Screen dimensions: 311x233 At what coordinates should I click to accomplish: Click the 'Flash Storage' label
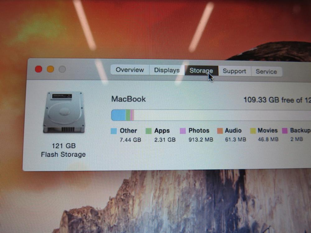pyautogui.click(x=63, y=154)
